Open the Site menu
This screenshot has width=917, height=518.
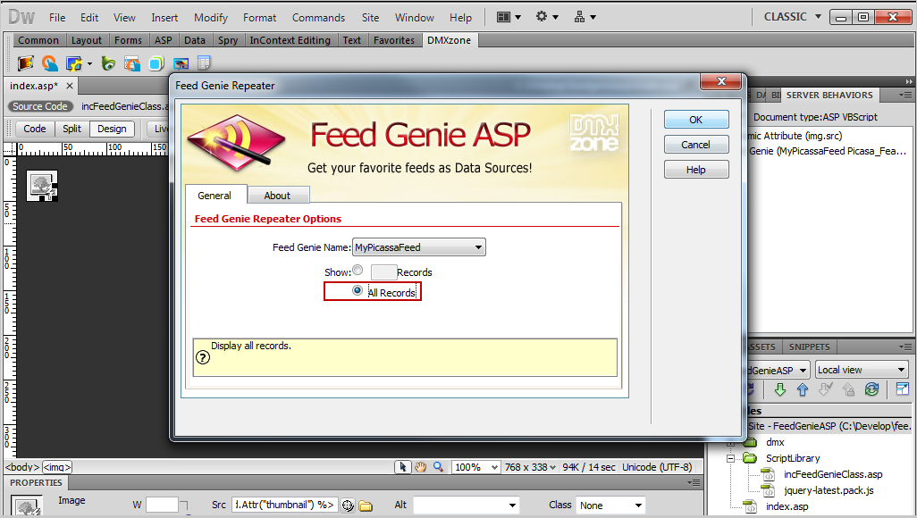[x=370, y=18]
